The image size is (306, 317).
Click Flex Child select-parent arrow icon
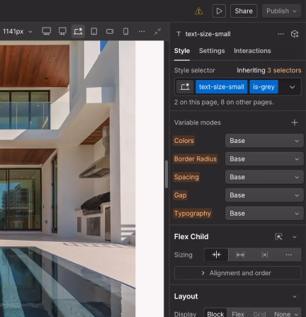(279, 236)
